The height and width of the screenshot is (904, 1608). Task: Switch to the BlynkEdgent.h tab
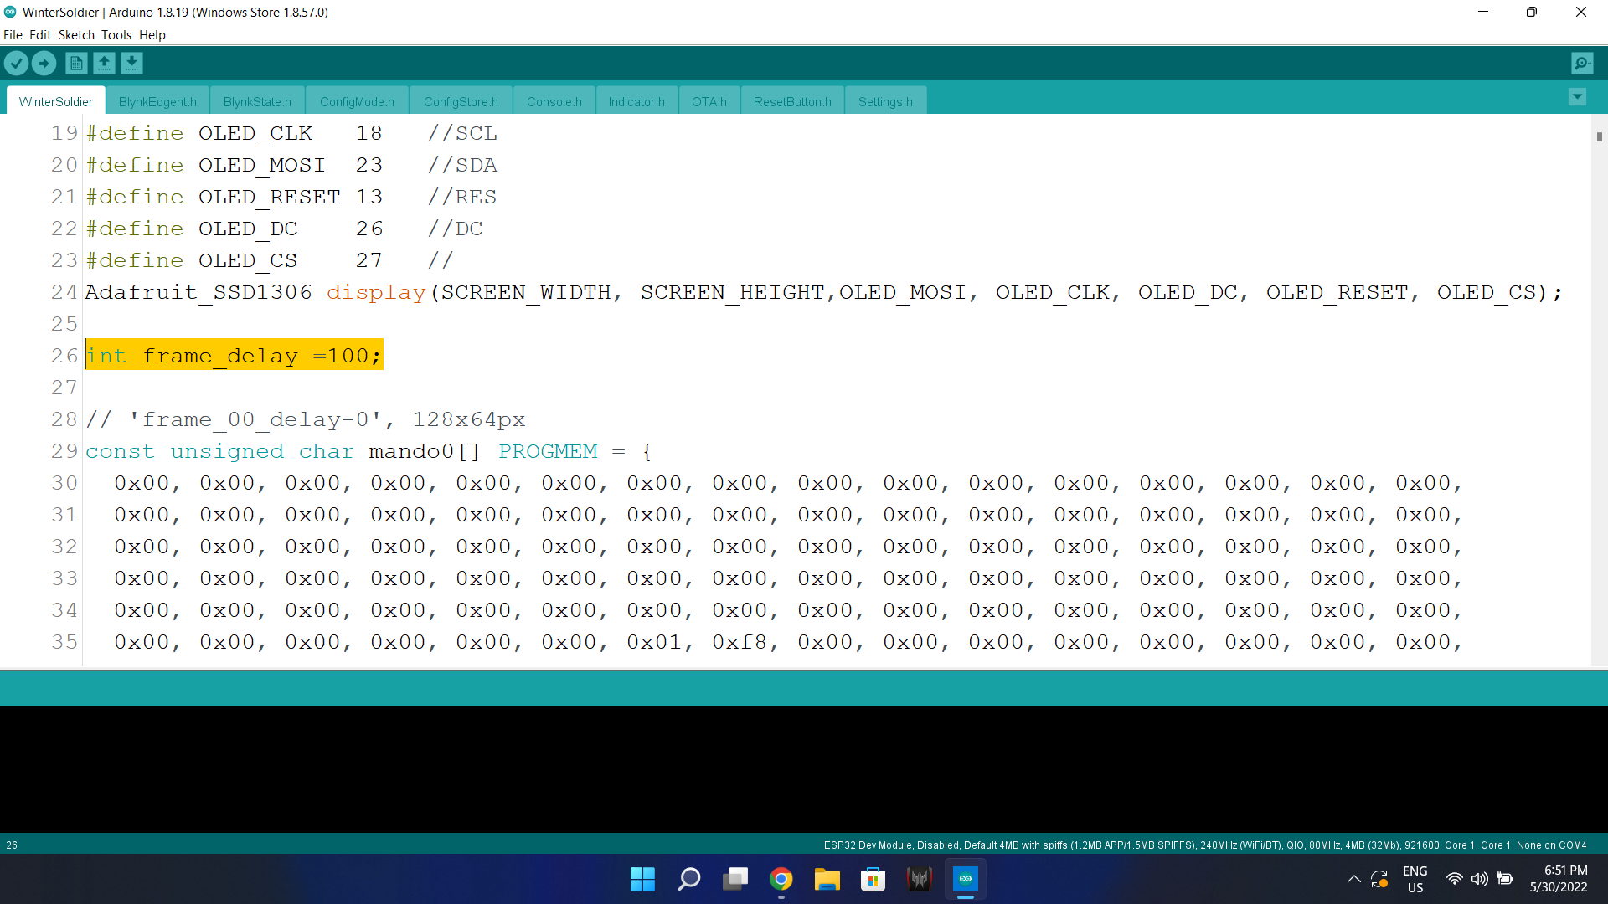pyautogui.click(x=157, y=101)
